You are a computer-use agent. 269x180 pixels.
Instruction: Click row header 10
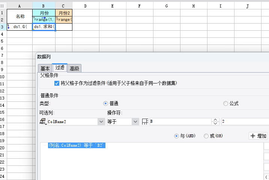pos(3,77)
